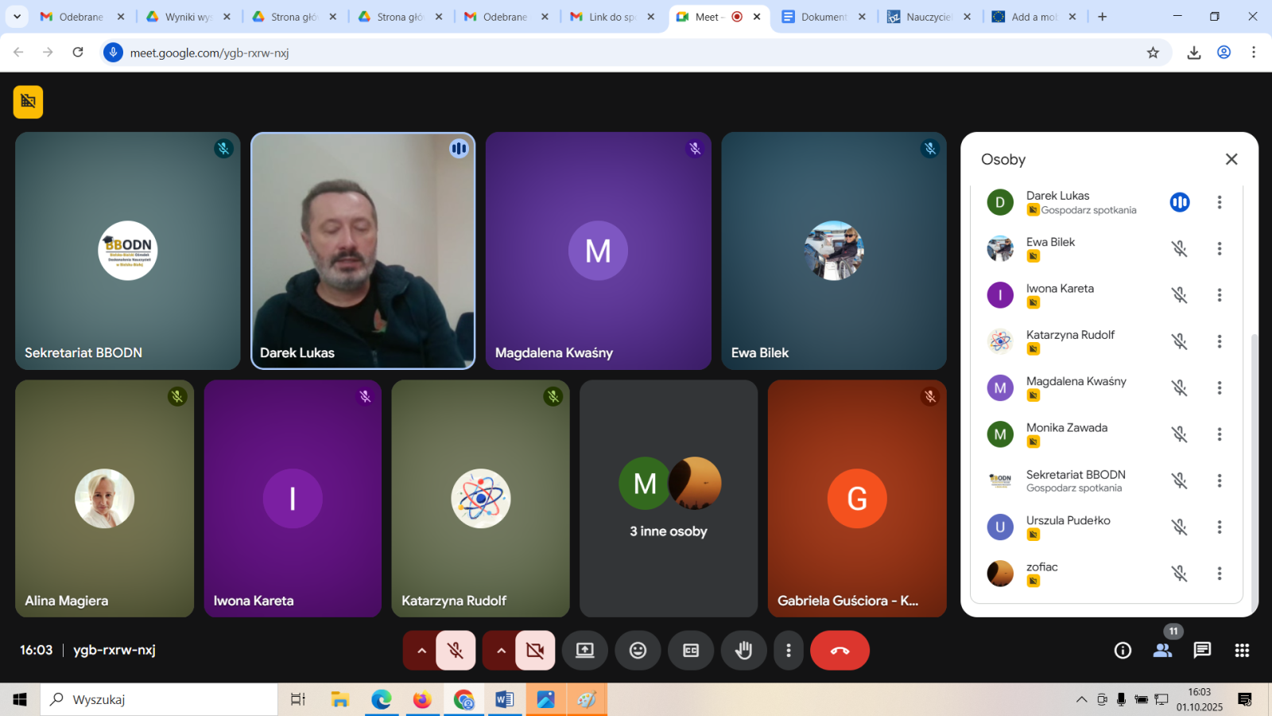The image size is (1272, 716).
Task: Click the raise hand icon
Action: 743,651
